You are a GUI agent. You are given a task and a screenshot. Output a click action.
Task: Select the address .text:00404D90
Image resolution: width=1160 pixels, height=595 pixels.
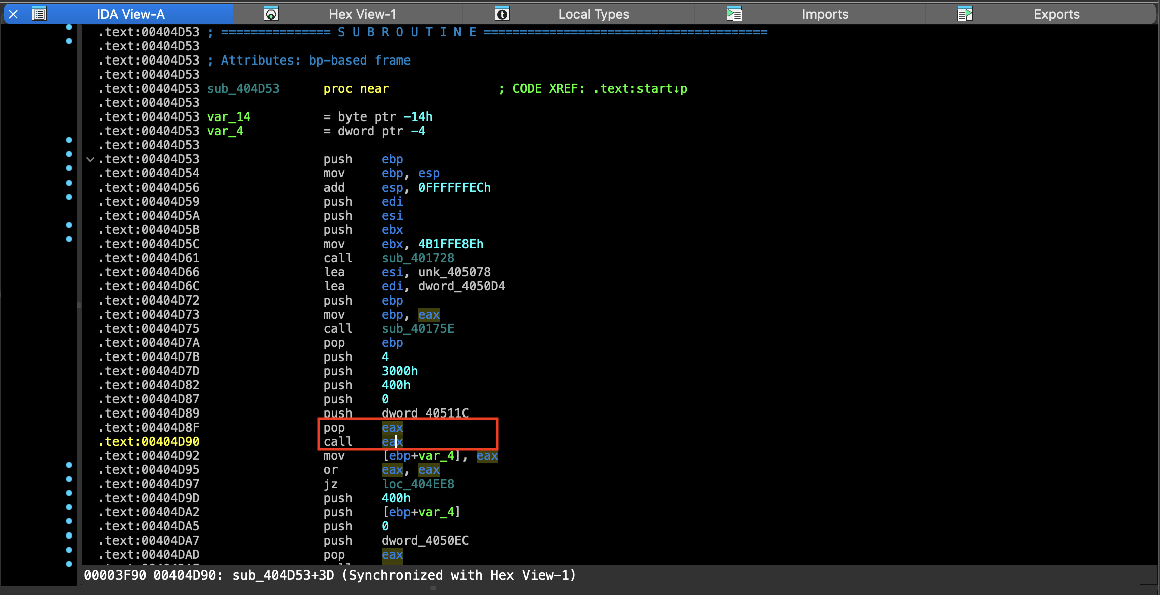[x=149, y=442]
